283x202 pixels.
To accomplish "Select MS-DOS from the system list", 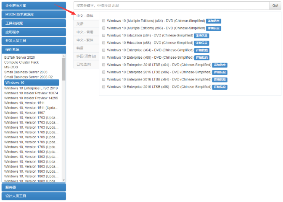I will click(x=11, y=67).
